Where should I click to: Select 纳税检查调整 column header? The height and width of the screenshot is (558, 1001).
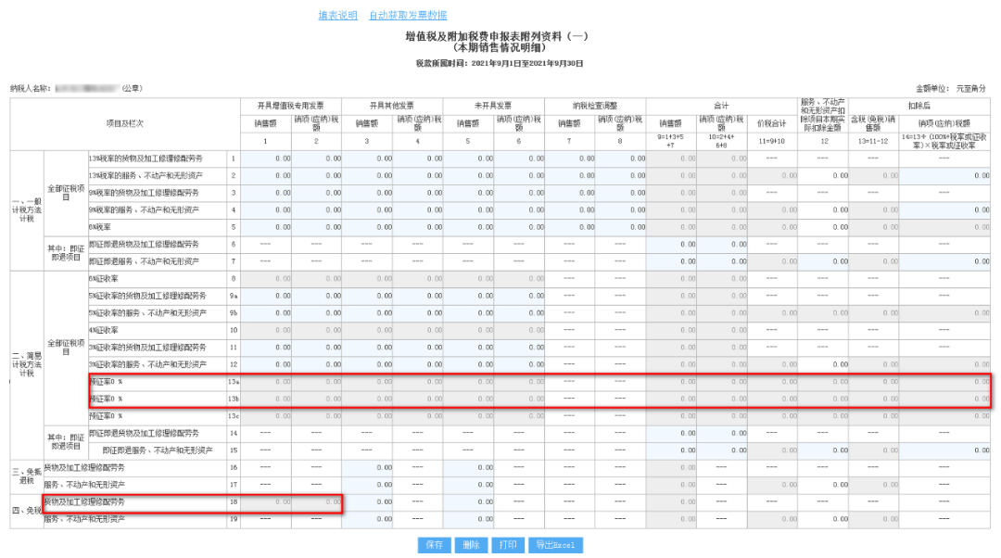[x=595, y=106]
